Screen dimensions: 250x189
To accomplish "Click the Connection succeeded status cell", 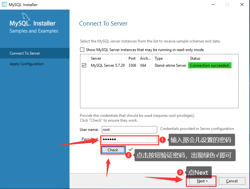I will pyautogui.click(x=210, y=65).
